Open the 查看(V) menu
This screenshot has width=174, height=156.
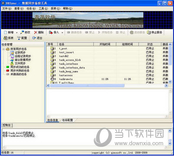pos(19,9)
